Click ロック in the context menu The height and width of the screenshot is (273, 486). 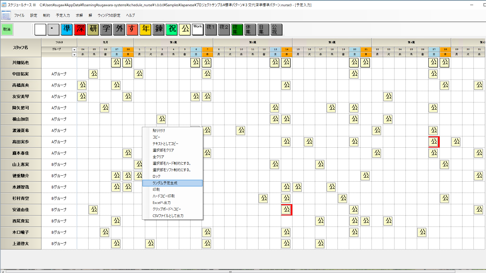click(x=173, y=176)
